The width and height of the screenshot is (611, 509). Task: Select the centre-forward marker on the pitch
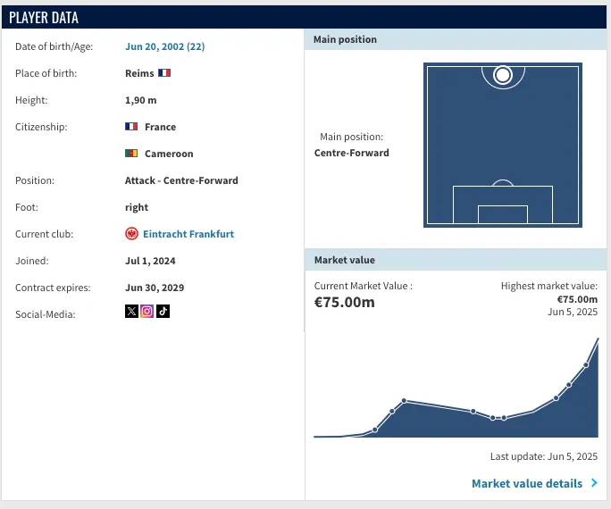[x=503, y=76]
